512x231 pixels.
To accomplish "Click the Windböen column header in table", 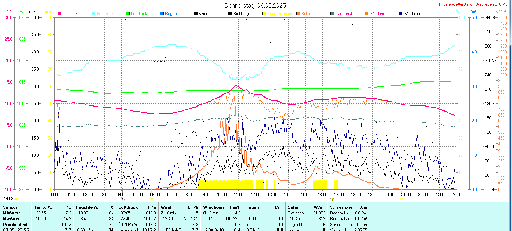I will click(x=213, y=207).
